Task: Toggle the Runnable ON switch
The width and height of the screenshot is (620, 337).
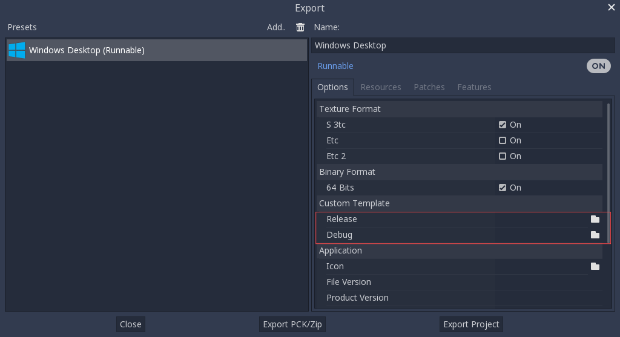Action: [x=598, y=66]
